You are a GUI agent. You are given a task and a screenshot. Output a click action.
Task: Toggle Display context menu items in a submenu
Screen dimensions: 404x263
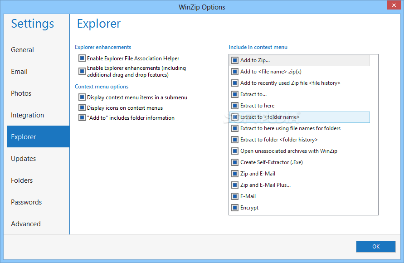pyautogui.click(x=82, y=97)
